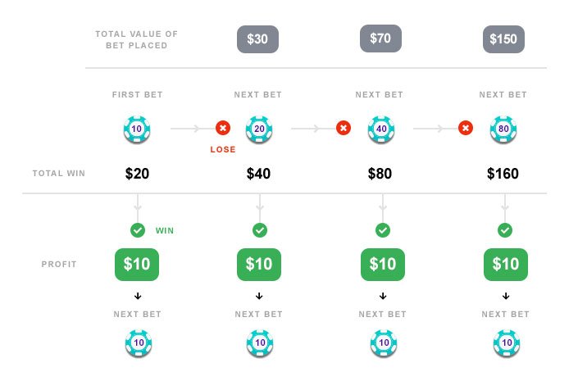Screen dimensions: 578x381
Task: Click the $160 total win amount
Action: [x=503, y=174]
